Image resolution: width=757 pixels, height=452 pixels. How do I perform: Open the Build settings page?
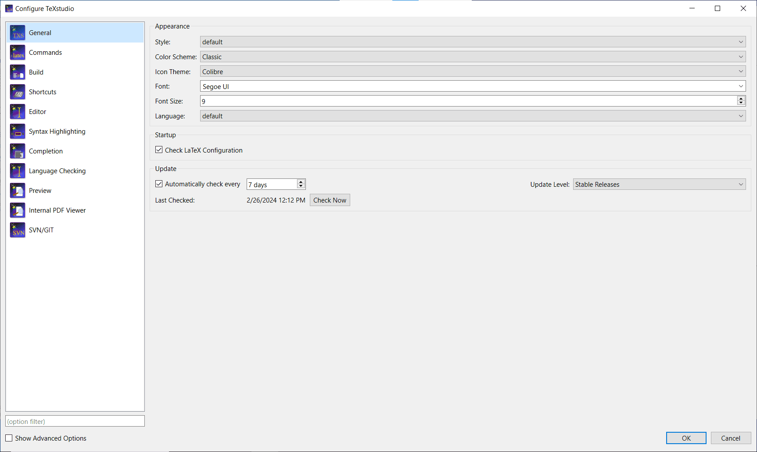click(75, 72)
